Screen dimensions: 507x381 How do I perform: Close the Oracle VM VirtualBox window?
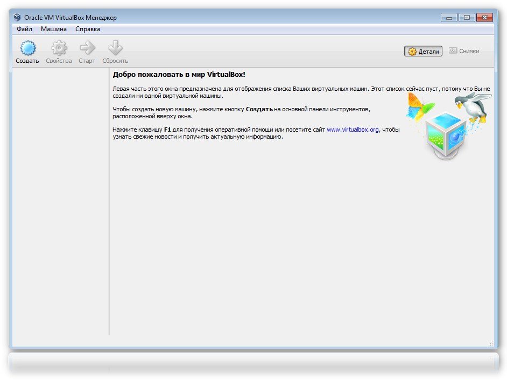484,17
